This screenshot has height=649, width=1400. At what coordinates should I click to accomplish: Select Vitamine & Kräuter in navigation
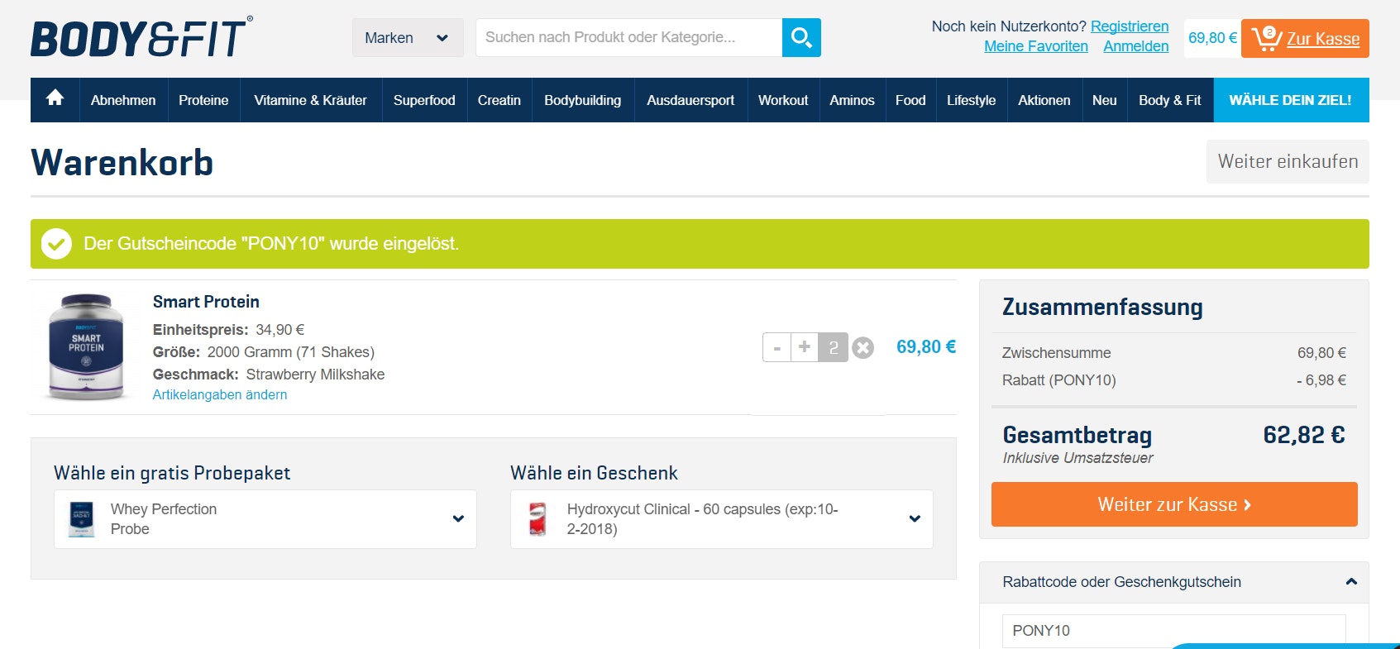pyautogui.click(x=310, y=100)
